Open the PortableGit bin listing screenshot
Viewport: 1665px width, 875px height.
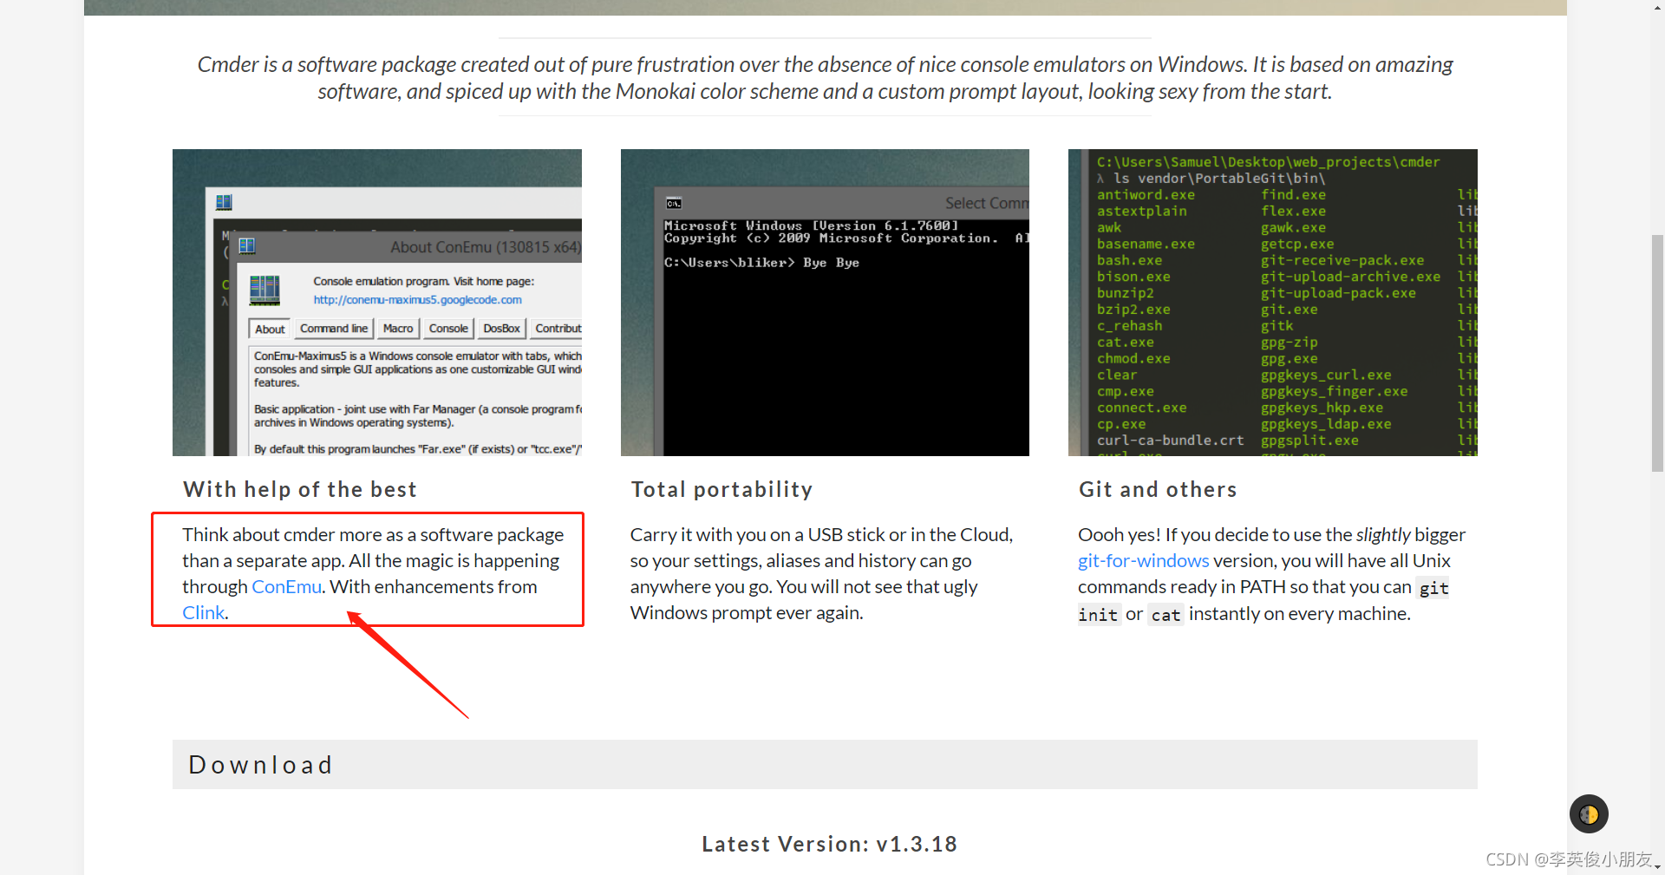[1273, 303]
